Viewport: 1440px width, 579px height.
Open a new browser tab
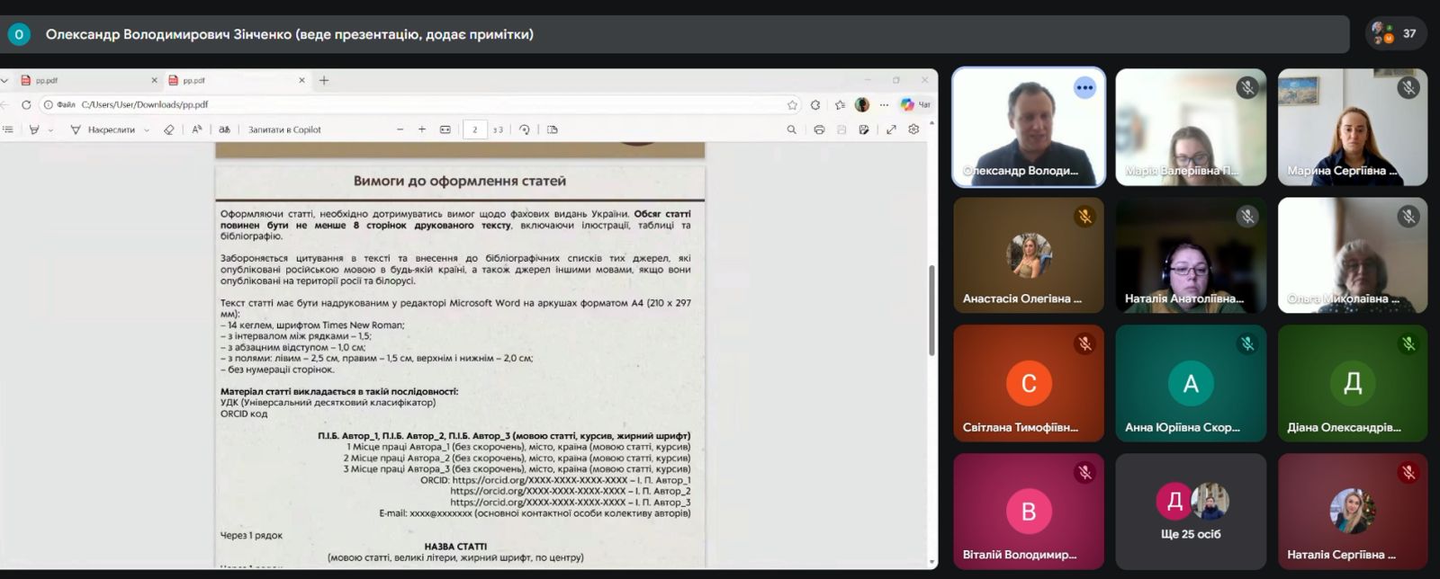click(x=324, y=80)
